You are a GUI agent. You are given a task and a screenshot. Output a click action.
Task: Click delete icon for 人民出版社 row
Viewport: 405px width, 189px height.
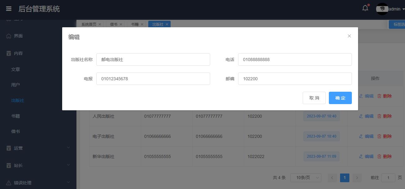[379, 116]
